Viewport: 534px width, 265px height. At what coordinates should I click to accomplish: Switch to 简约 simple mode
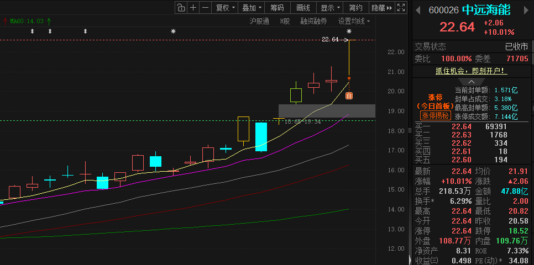(356, 8)
